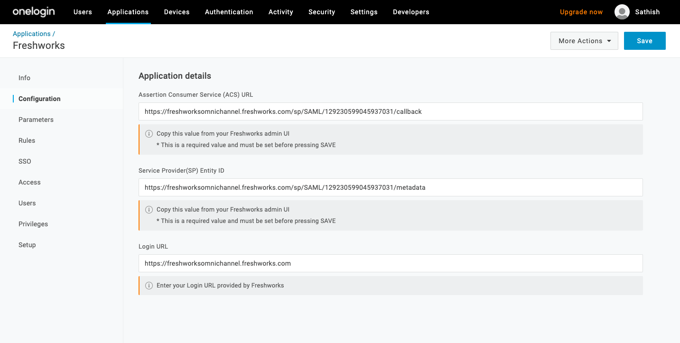
Task: Save the application configuration
Action: coord(644,41)
